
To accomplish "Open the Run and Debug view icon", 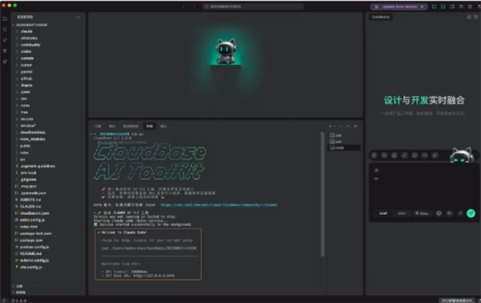I will point(5,51).
